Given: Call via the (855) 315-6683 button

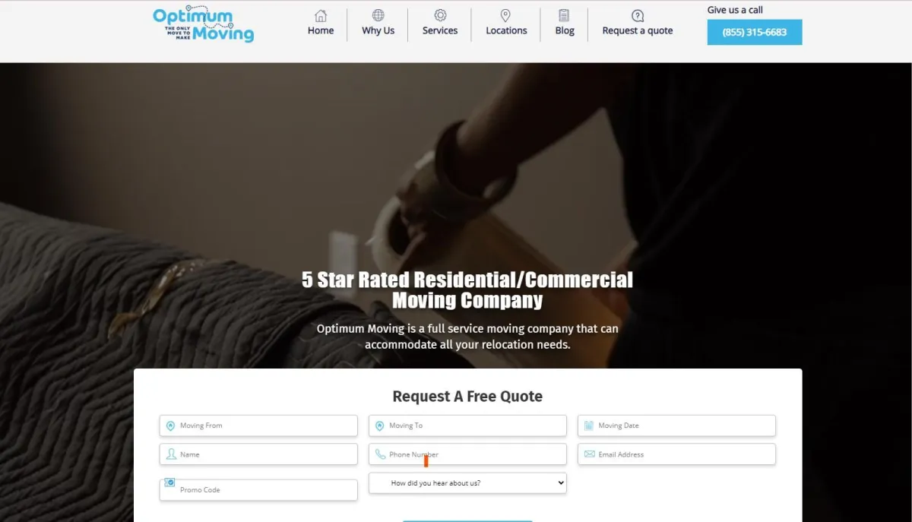Looking at the screenshot, I should coord(755,33).
